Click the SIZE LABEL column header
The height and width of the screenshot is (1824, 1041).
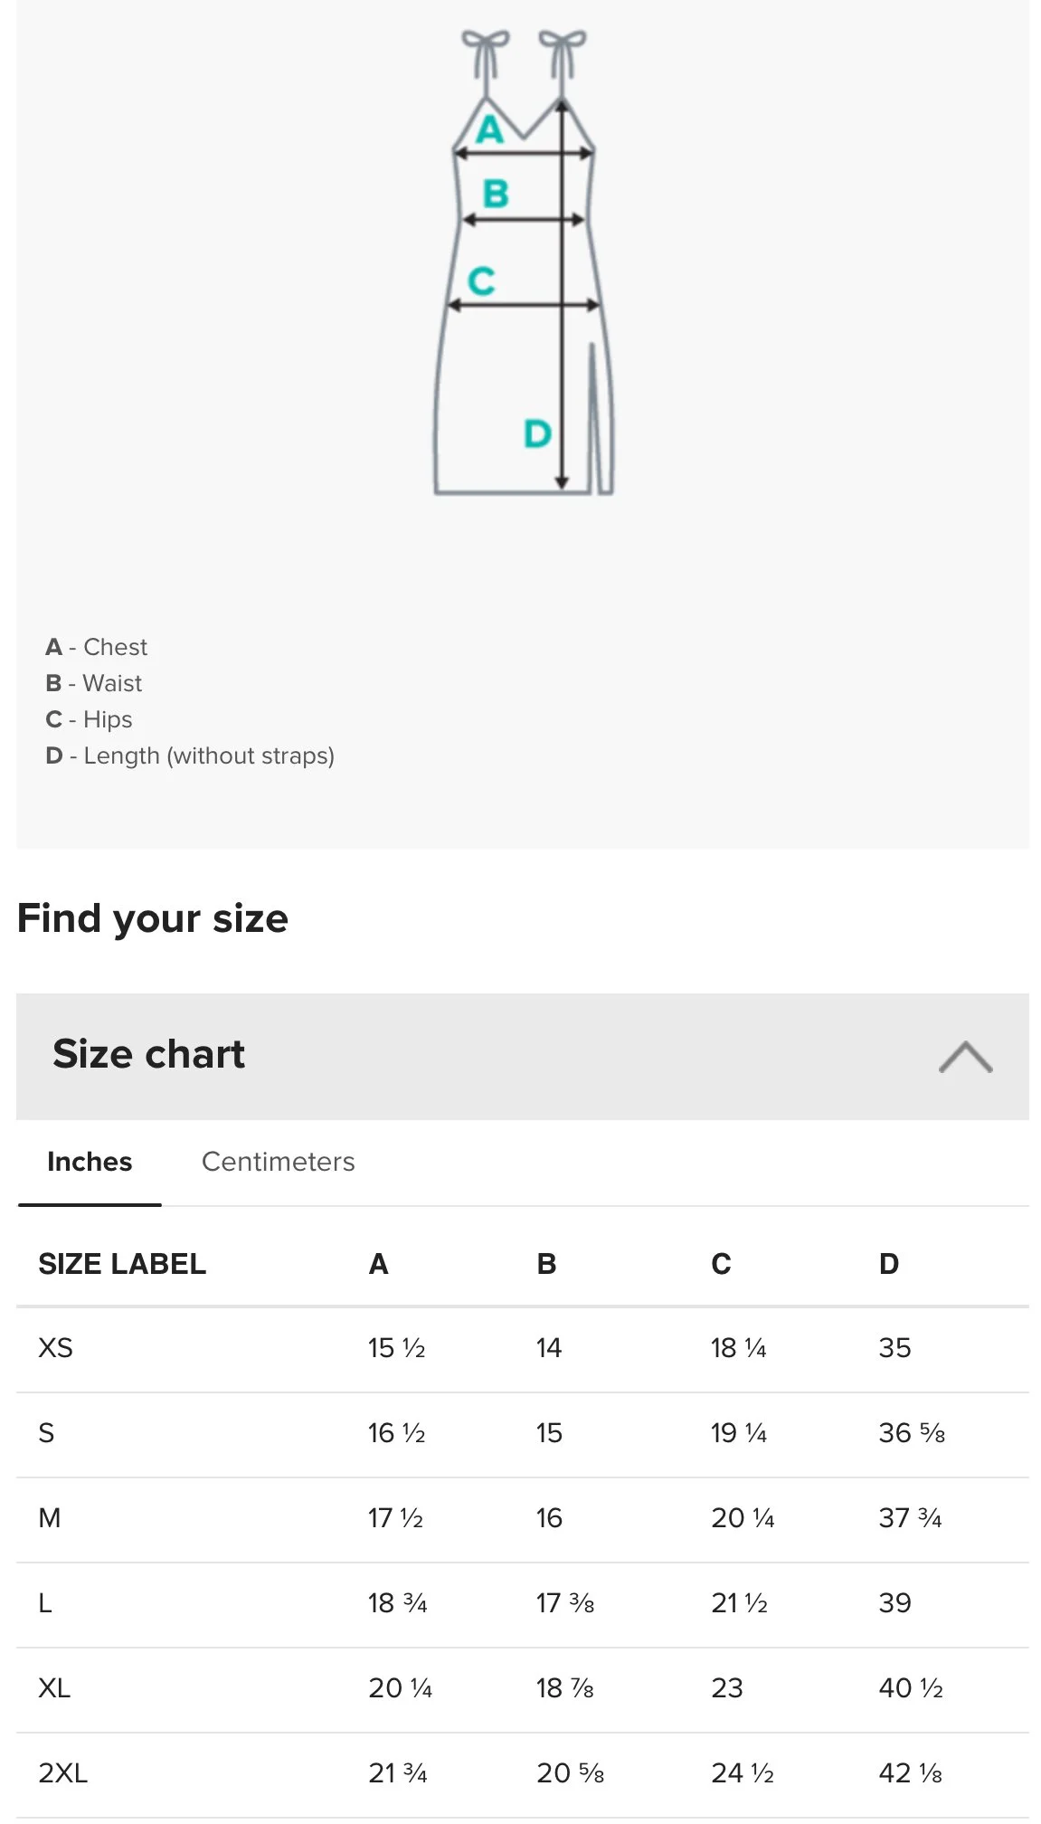(x=122, y=1263)
